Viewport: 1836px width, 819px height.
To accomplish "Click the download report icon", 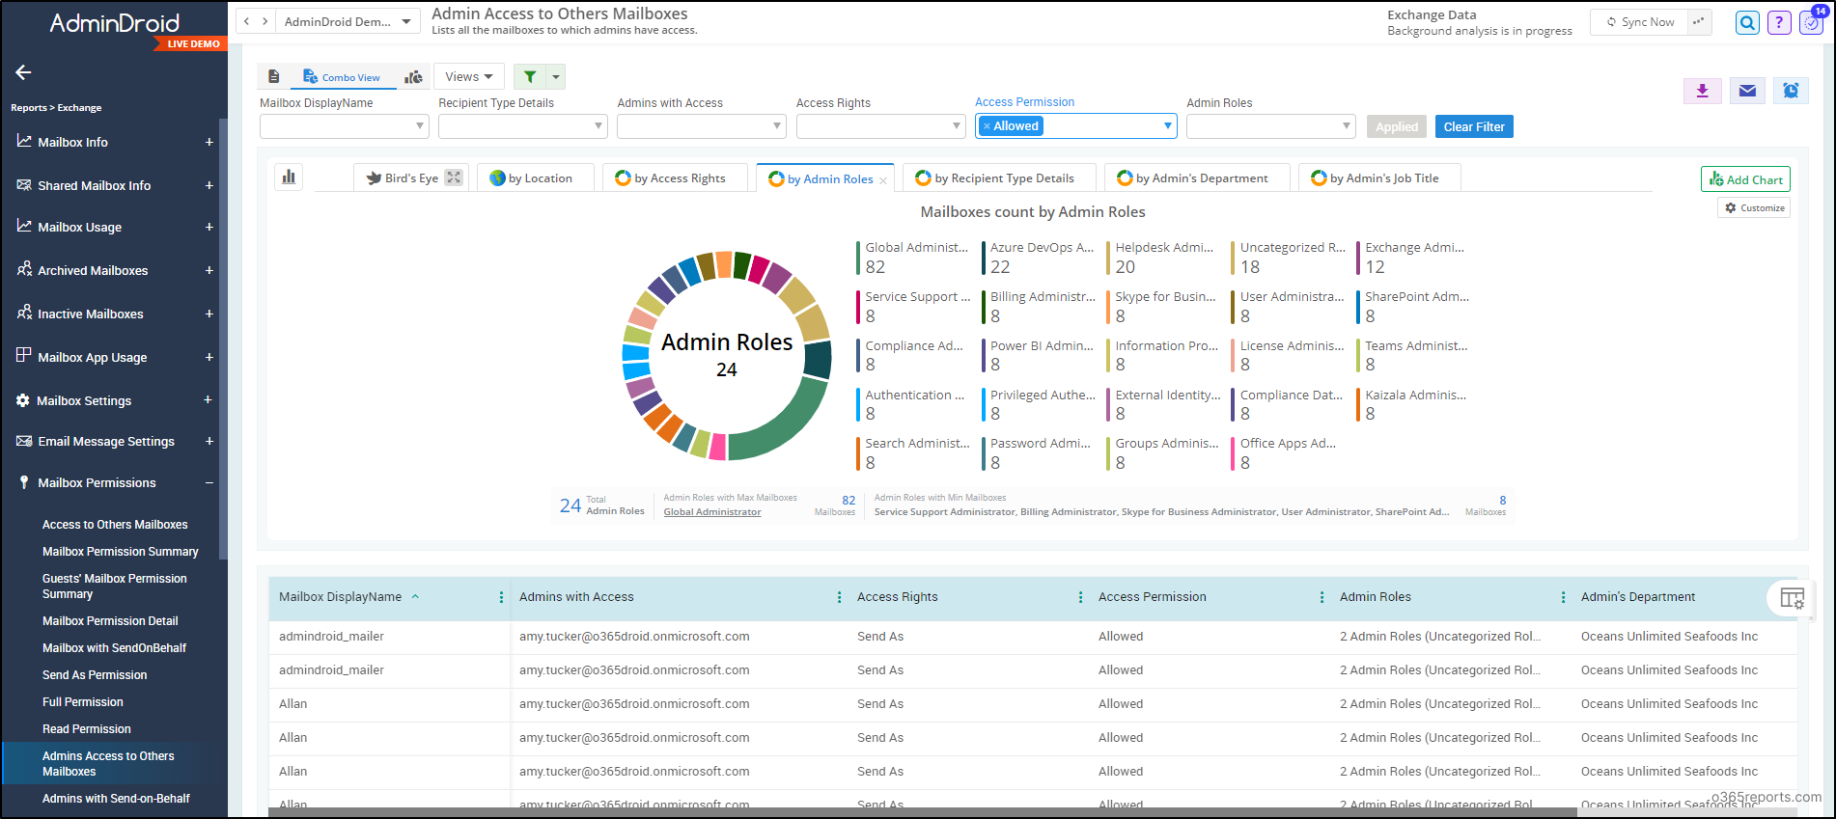I will (x=1702, y=91).
